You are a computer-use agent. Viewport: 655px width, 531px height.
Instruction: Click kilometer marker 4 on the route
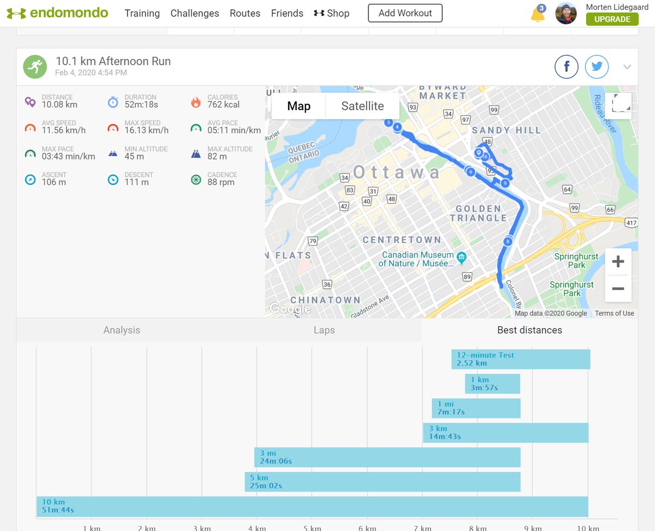pyautogui.click(x=397, y=127)
